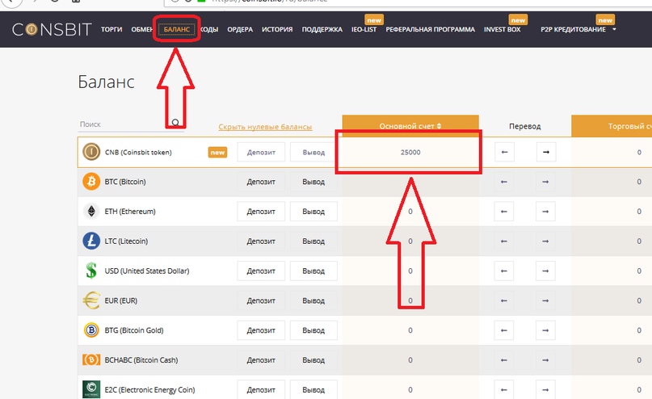Click USD row left transfer arrow
The height and width of the screenshot is (399, 652).
(504, 271)
